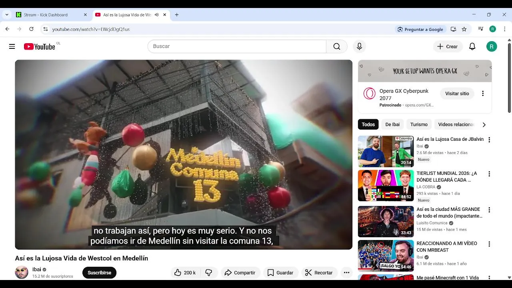
Task: Click Preguntar a Google button
Action: point(420,29)
